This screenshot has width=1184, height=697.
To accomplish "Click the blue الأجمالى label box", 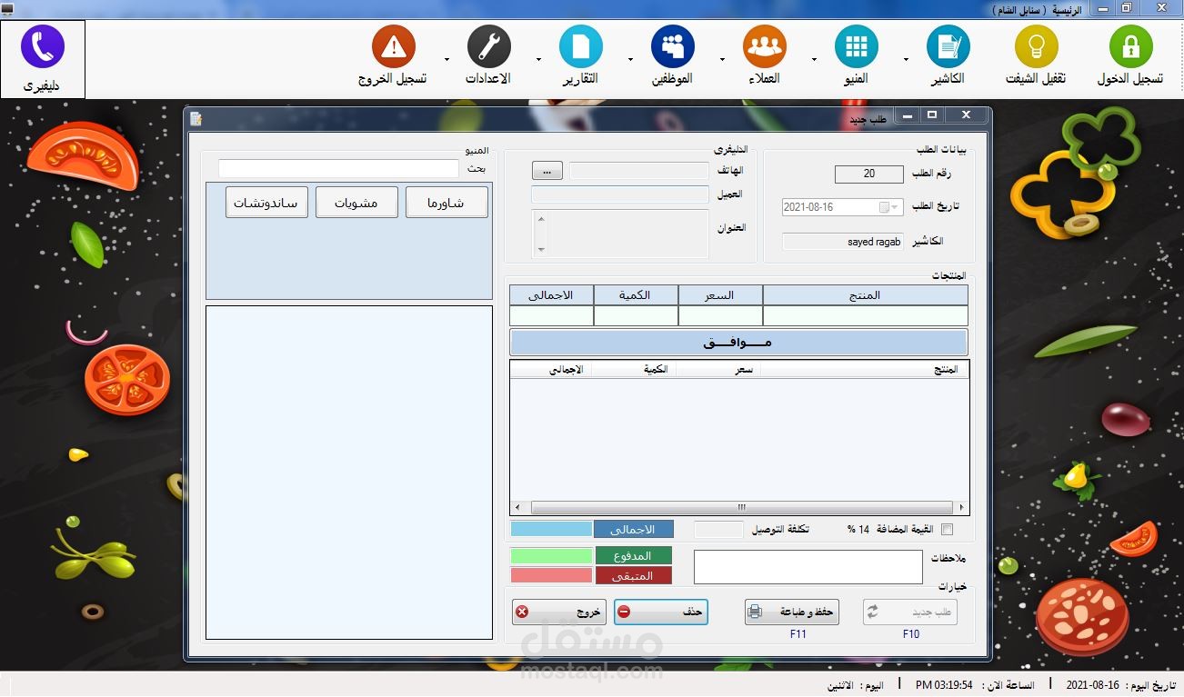I will (x=634, y=529).
